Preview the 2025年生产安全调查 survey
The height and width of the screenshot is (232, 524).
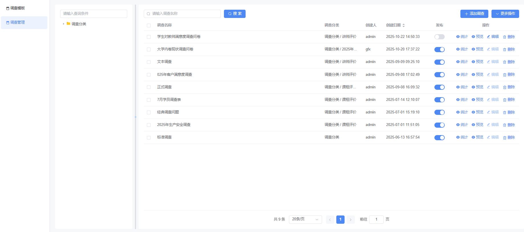point(477,125)
